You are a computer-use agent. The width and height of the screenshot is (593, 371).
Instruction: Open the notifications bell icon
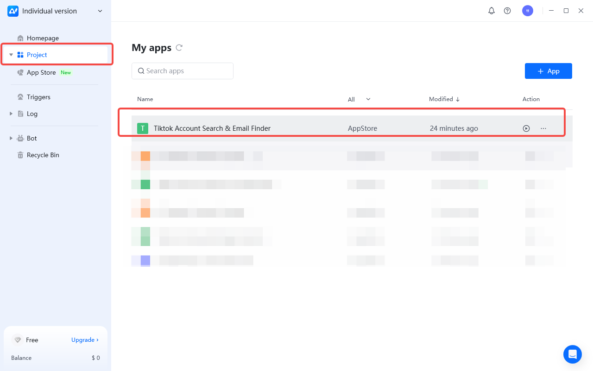point(492,11)
